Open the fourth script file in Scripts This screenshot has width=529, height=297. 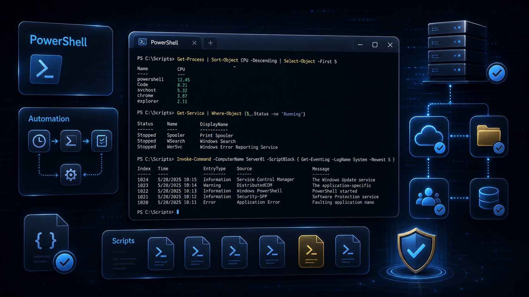pos(272,252)
